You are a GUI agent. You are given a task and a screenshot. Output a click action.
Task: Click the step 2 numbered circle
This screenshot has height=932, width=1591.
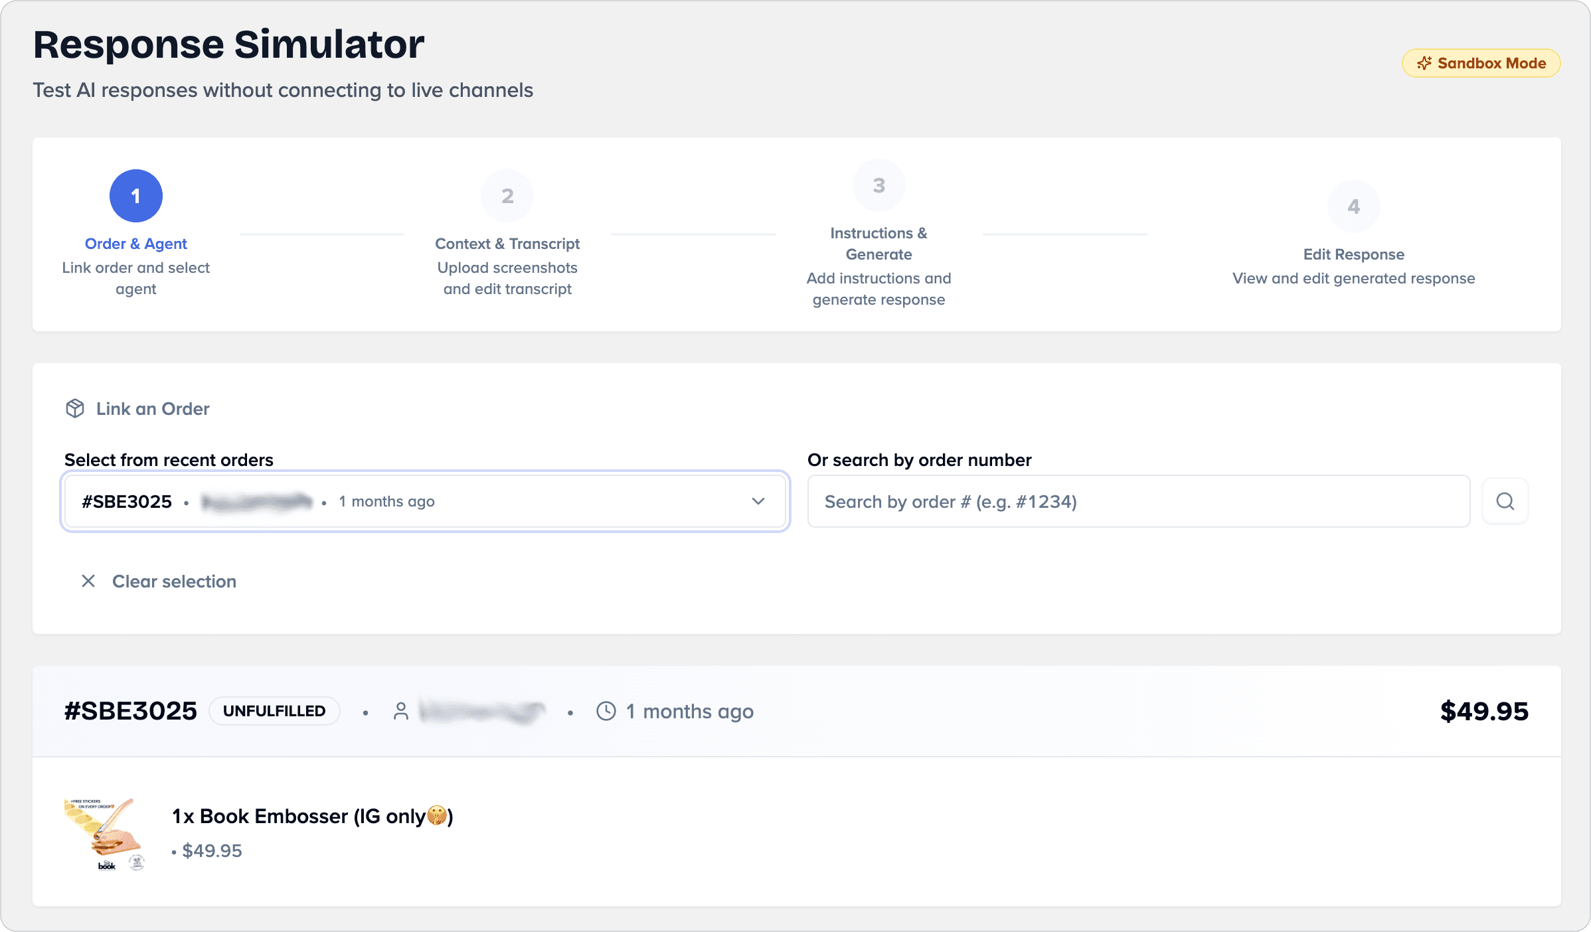(x=507, y=196)
